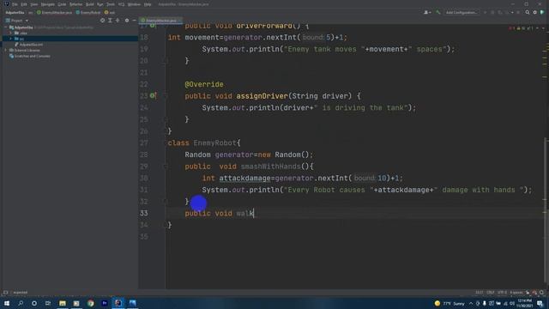The width and height of the screenshot is (549, 309).
Task: Click the EnemyRobot class name on line 27
Action: [215, 143]
